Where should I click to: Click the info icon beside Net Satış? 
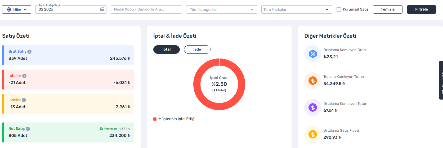pyautogui.click(x=28, y=129)
